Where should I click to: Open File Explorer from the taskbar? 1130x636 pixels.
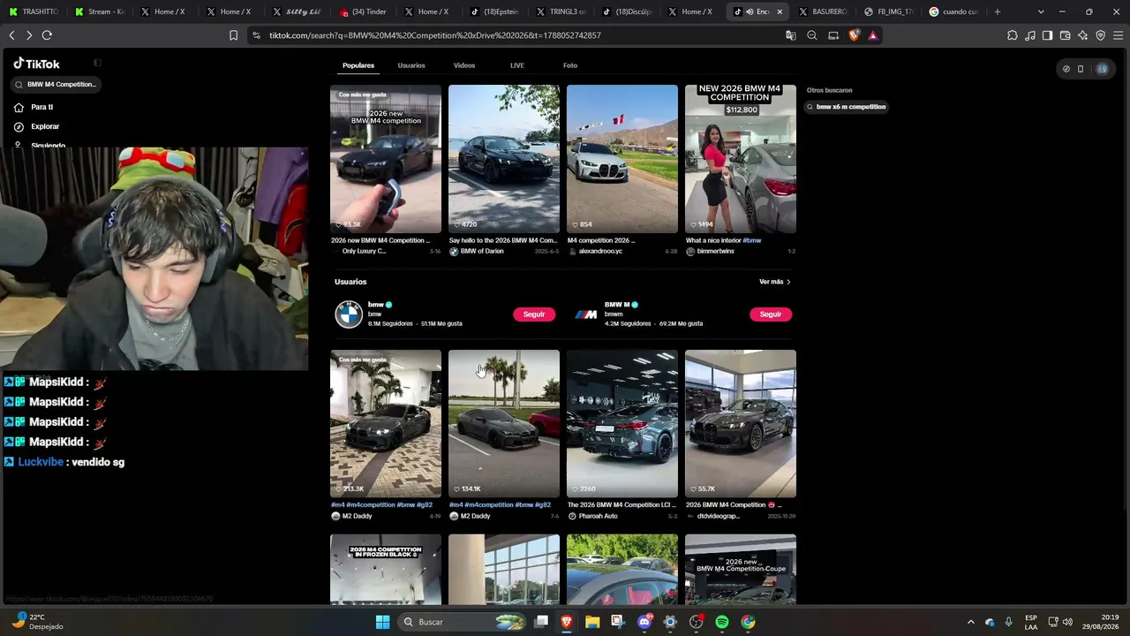point(592,622)
